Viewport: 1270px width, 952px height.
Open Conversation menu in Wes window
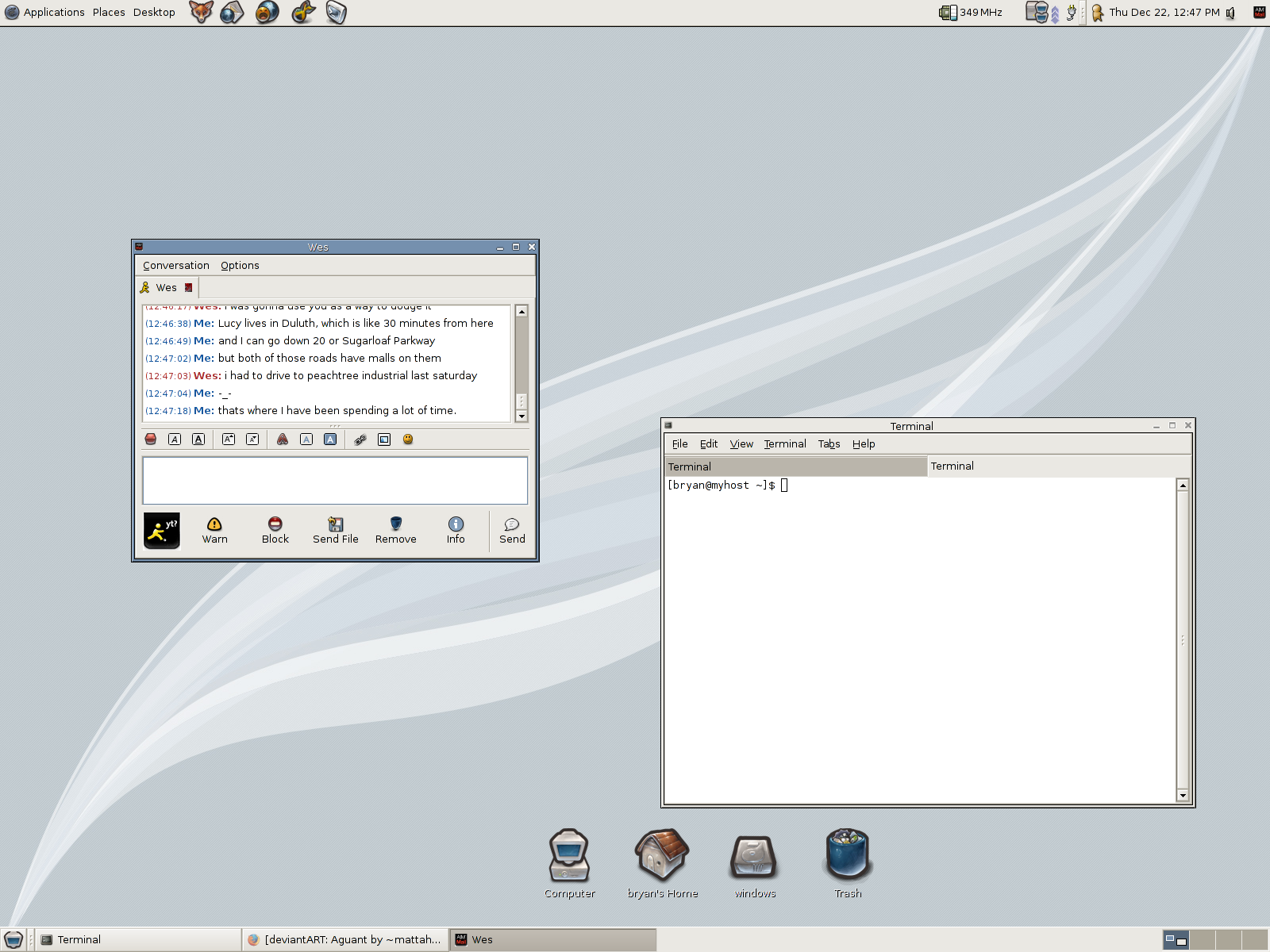(x=176, y=266)
